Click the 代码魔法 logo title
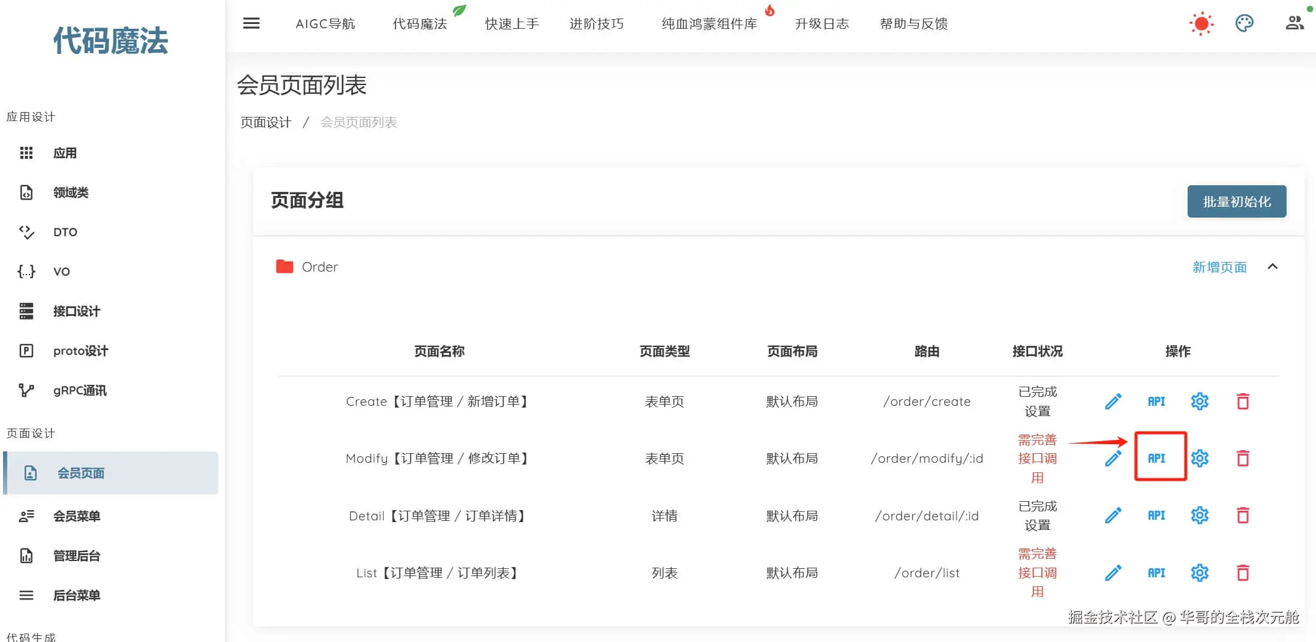Screen dimensions: 1316x642 click(x=110, y=41)
